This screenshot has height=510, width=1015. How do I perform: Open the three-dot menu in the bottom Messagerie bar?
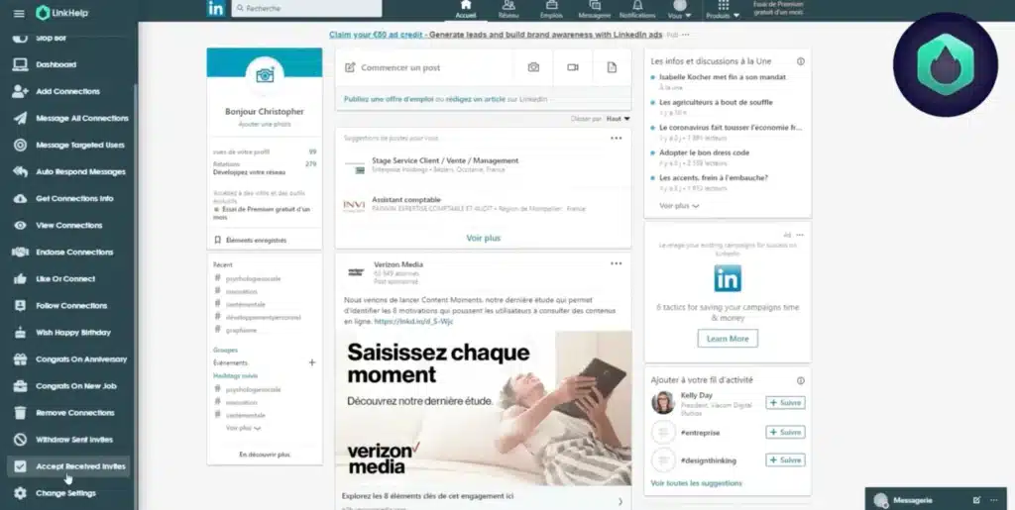(994, 500)
